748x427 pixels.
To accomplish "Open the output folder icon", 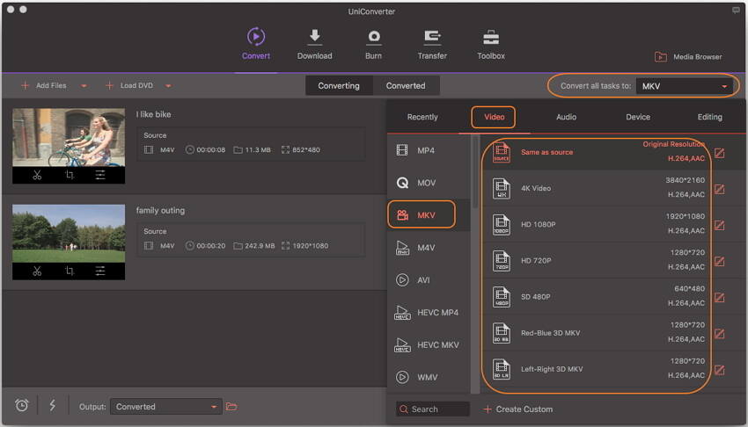I will click(231, 407).
